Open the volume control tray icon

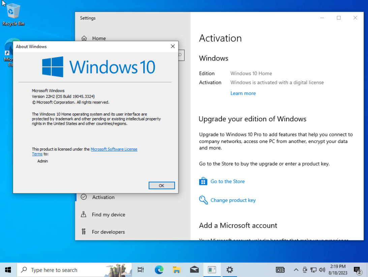[322, 270]
